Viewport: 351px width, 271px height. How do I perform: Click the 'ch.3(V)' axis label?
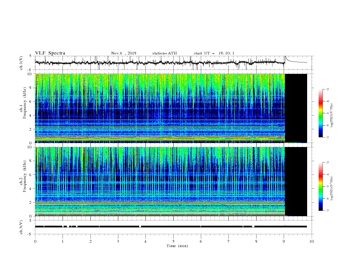click(21, 227)
